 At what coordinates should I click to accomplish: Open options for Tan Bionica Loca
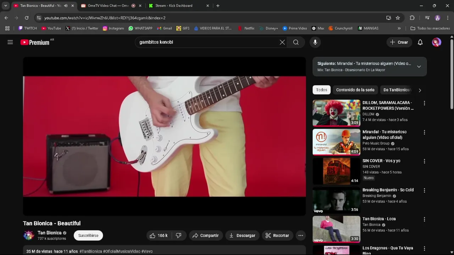tap(424, 219)
